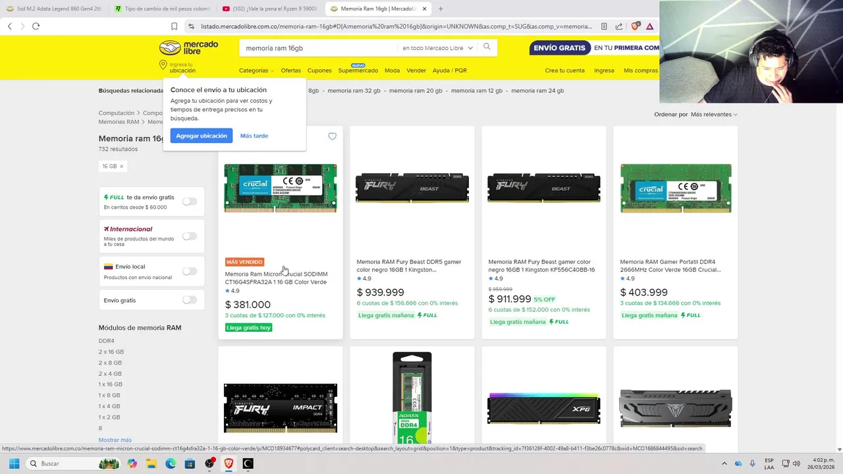Click the bookmark icon in address bar

click(x=174, y=26)
